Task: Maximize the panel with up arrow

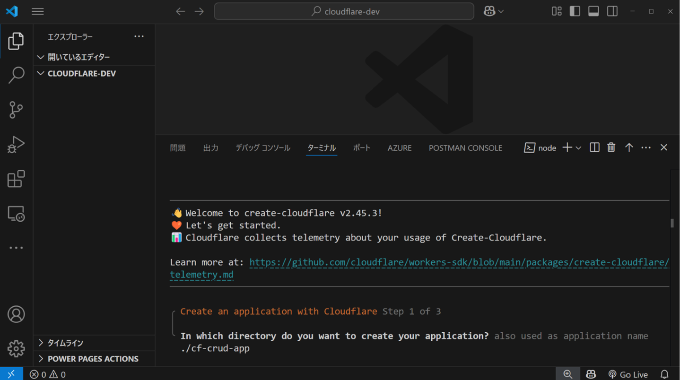Action: pos(629,147)
